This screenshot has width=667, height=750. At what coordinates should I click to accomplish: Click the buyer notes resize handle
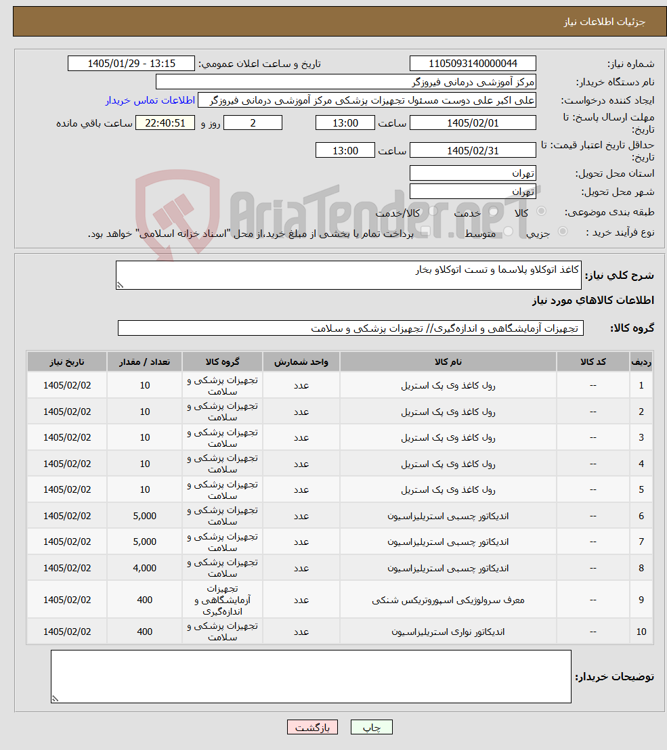pyautogui.click(x=55, y=699)
